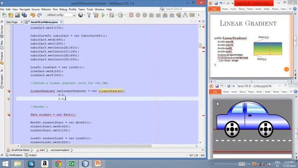This screenshot has height=168, width=298.
Task: Open the Navigate menu
Action: click(25, 9)
